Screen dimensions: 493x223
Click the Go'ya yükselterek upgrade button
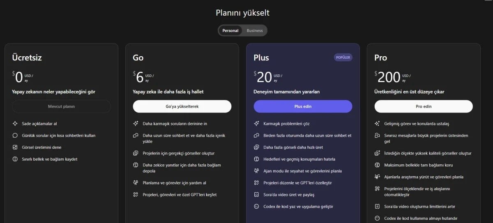click(182, 106)
